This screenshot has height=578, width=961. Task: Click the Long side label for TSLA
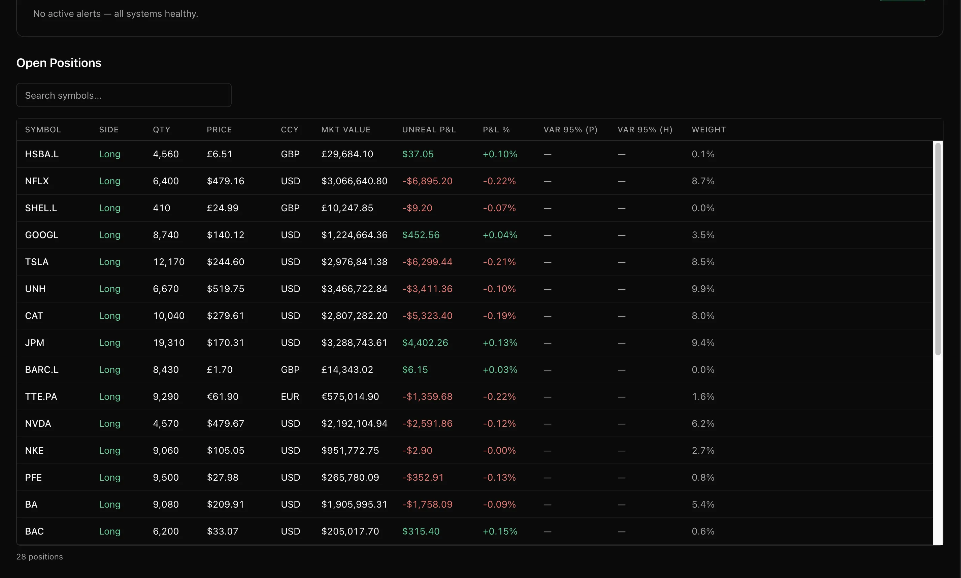tap(109, 261)
